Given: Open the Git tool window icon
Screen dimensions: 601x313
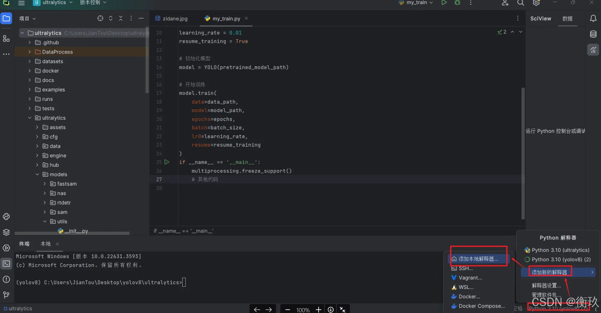Looking at the screenshot, I should pos(6,295).
